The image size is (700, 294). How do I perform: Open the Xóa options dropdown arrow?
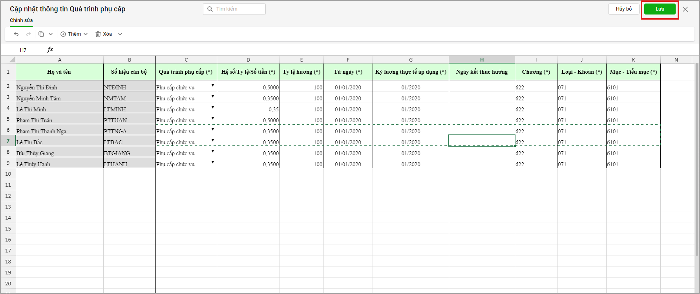click(x=120, y=34)
